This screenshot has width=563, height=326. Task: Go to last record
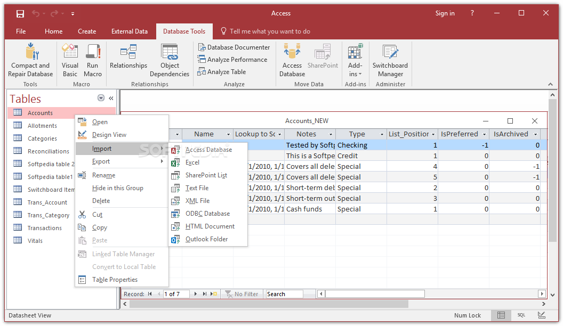pyautogui.click(x=205, y=294)
